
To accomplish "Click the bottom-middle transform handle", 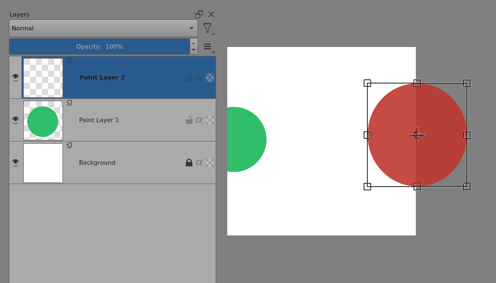I will tap(417, 187).
